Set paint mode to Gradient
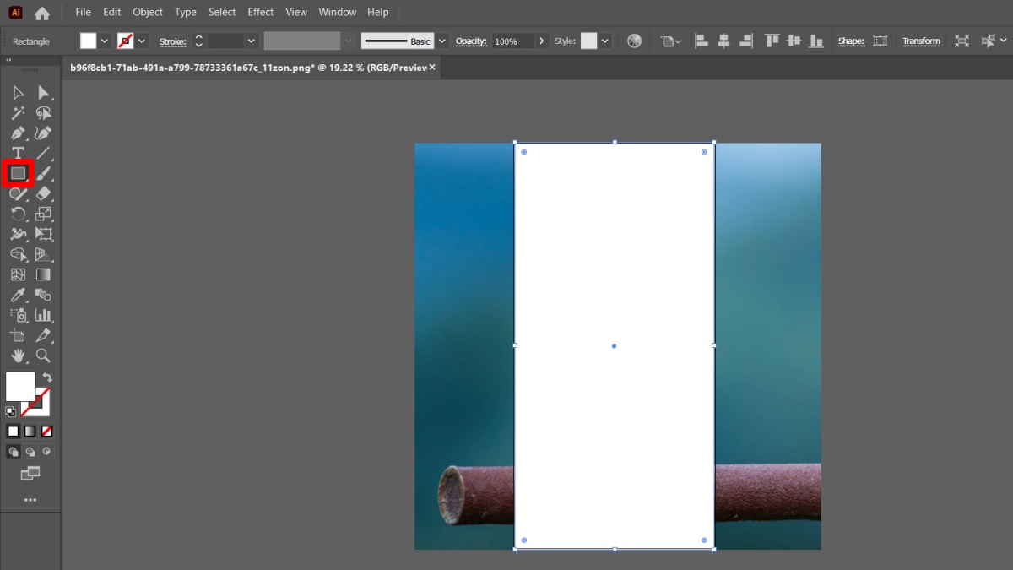Viewport: 1013px width, 570px height. click(30, 432)
